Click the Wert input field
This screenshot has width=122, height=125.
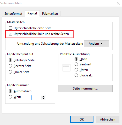tap(37, 97)
